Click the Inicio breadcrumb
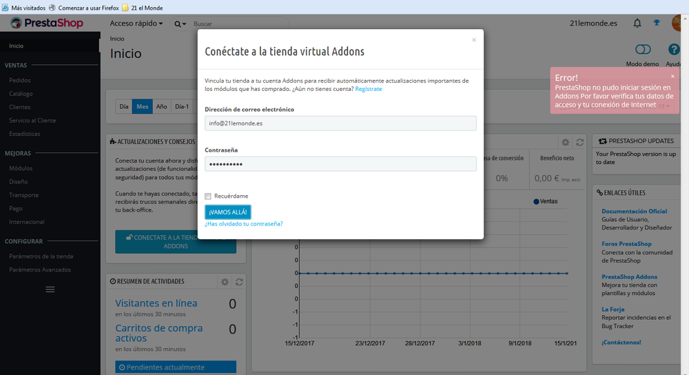689x375 pixels. coord(117,39)
